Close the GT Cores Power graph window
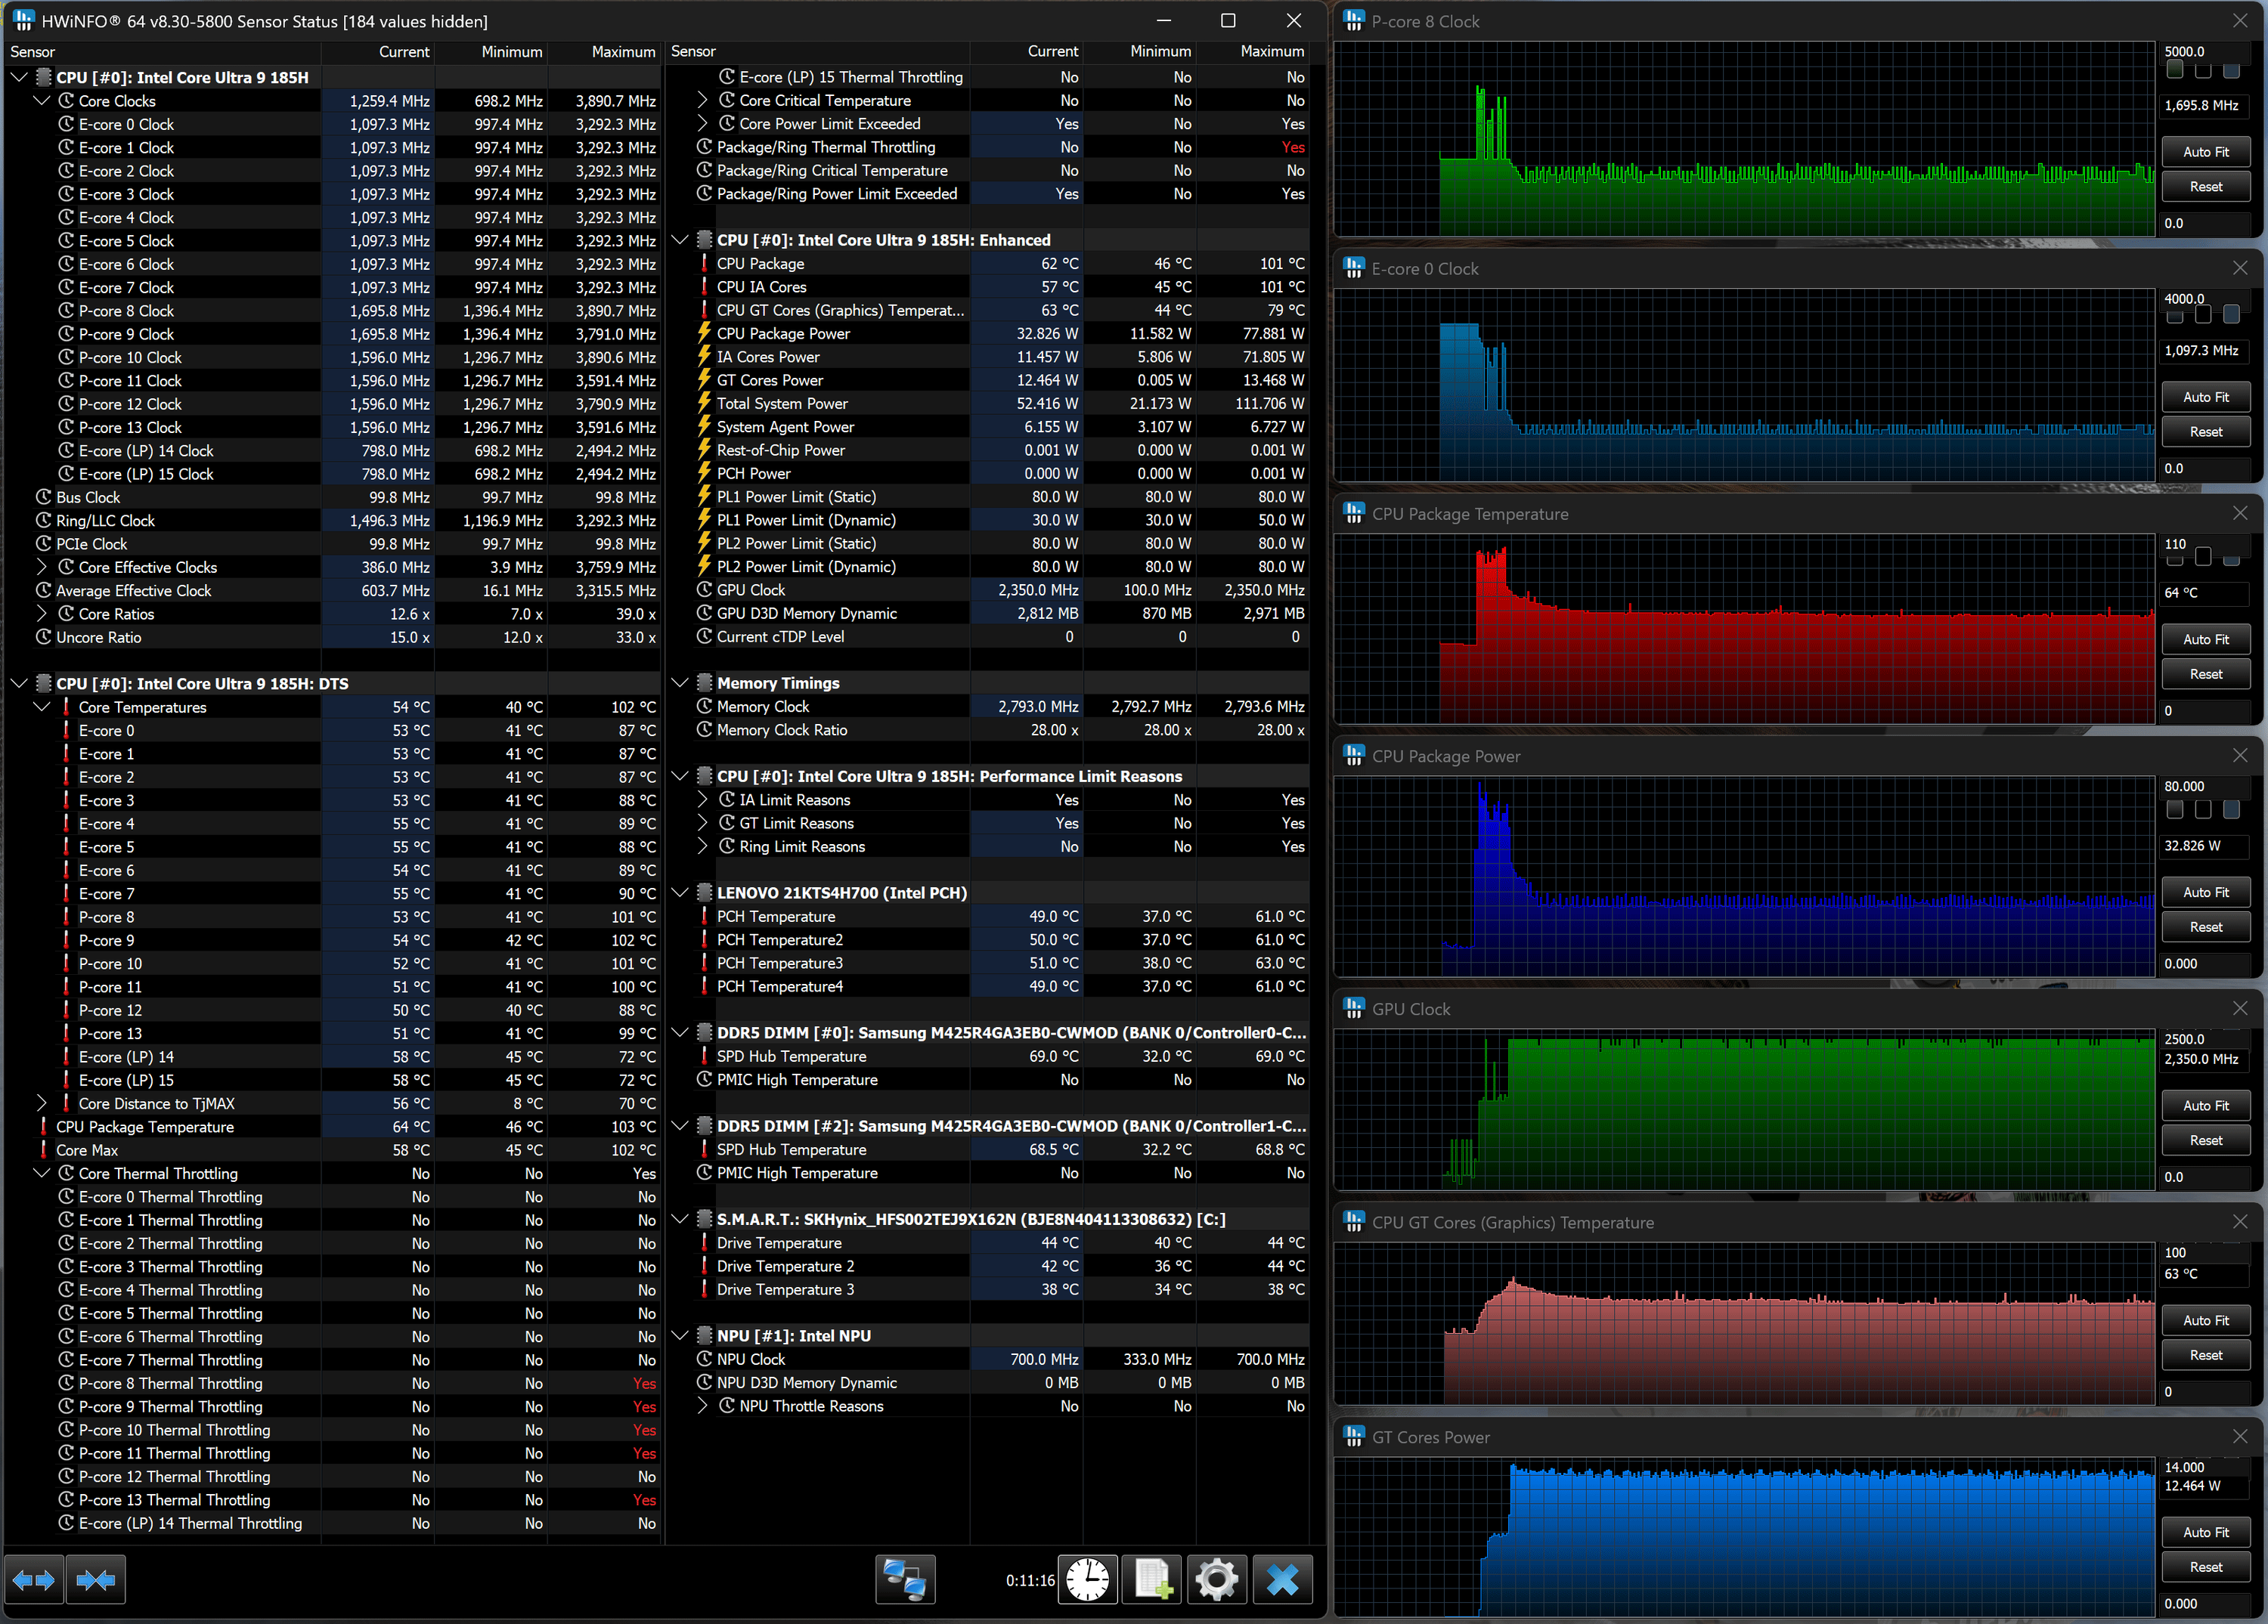 click(x=2240, y=1436)
